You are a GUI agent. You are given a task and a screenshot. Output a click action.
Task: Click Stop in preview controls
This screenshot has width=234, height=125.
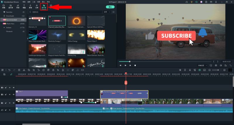point(135,65)
